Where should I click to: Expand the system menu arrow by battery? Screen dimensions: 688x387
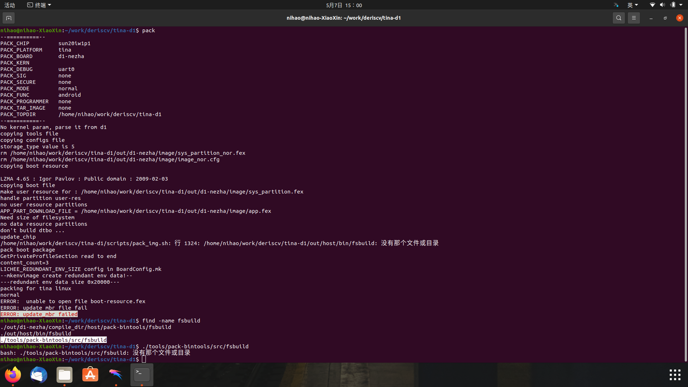(681, 5)
